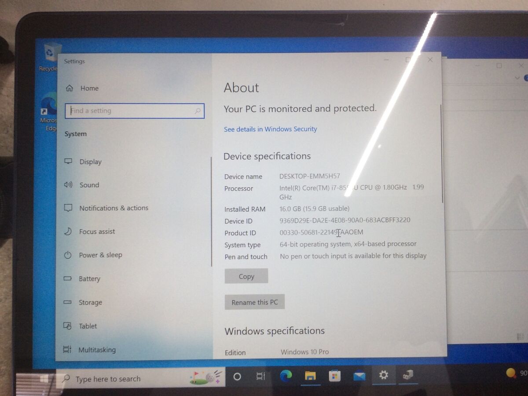Open the Microsoft Edge desktop shortcut

(x=49, y=112)
